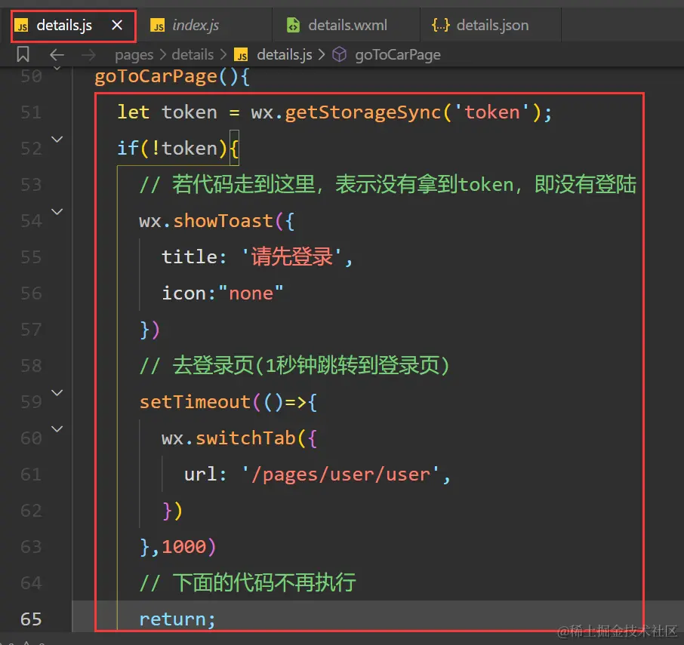Screen dimensions: 684x645
Task: Collapse the fold arrow at line 50
Action: pyautogui.click(x=57, y=69)
